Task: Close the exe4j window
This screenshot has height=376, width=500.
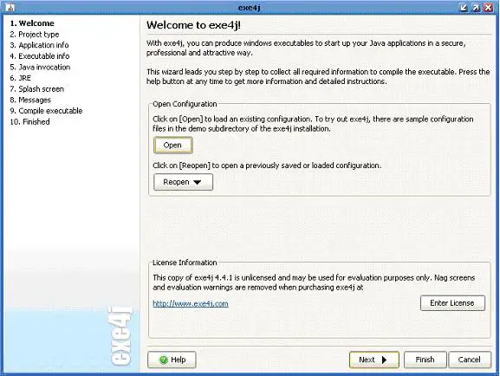Action: tap(488, 8)
